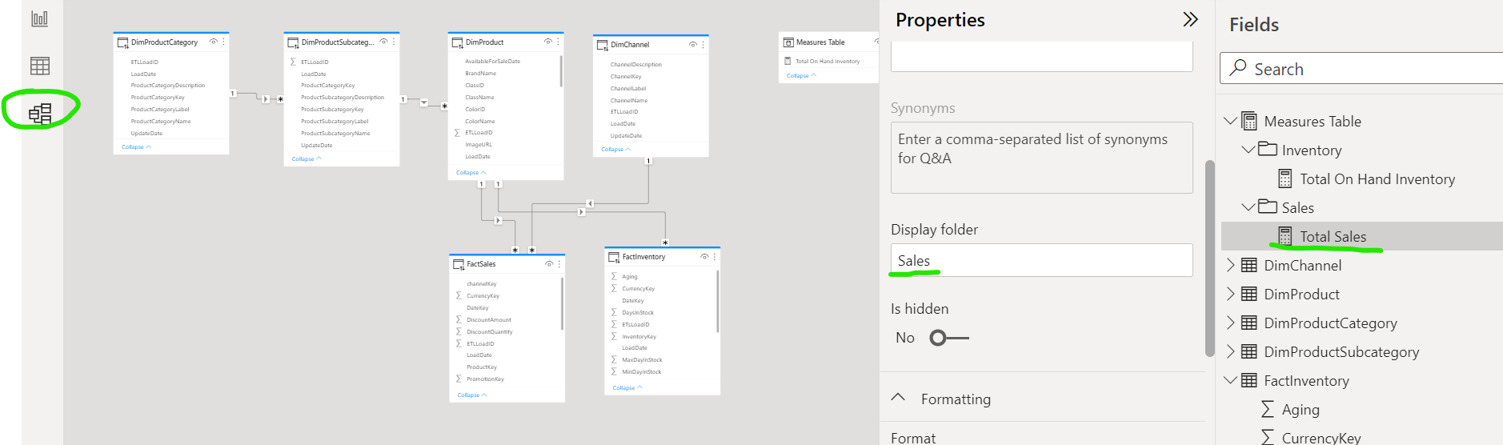Screen dimensions: 1503x445
Task: Toggle visibility eye on DimChannel table
Action: 692,45
